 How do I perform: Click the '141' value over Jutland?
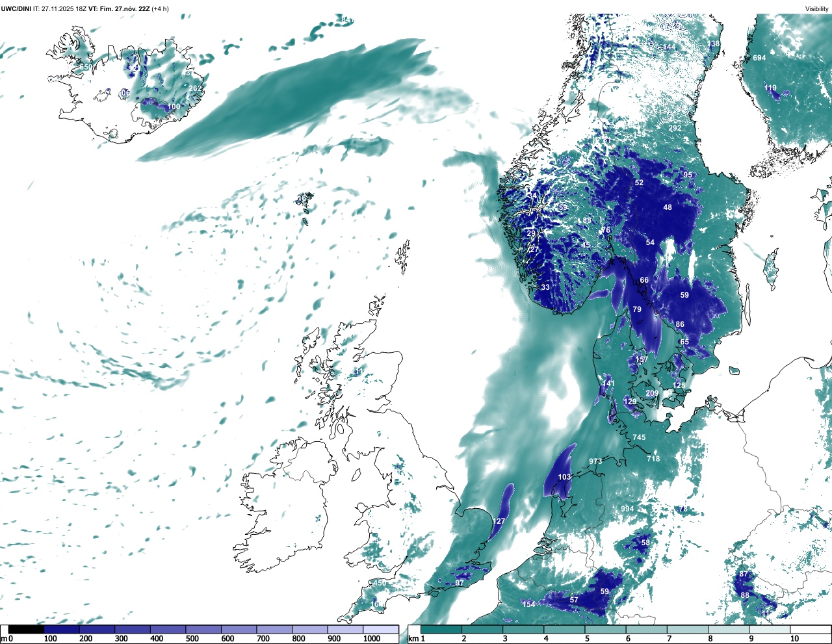tap(608, 384)
